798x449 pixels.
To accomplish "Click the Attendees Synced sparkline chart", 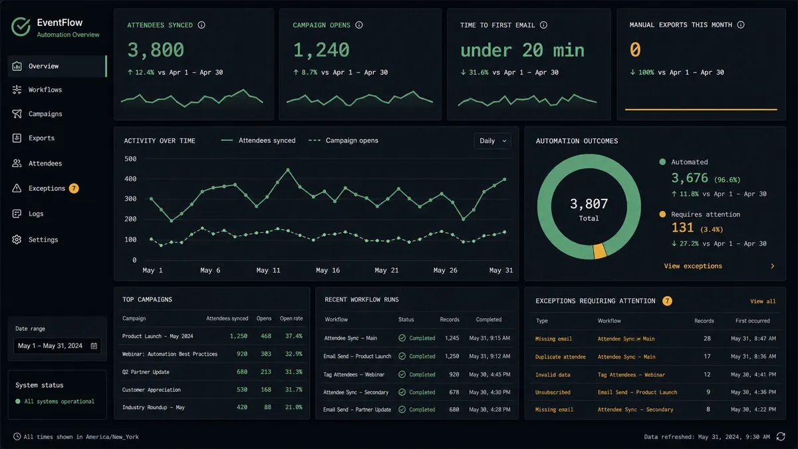I will pyautogui.click(x=192, y=97).
